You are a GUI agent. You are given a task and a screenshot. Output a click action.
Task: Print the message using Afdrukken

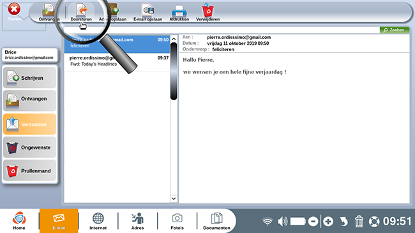(179, 12)
